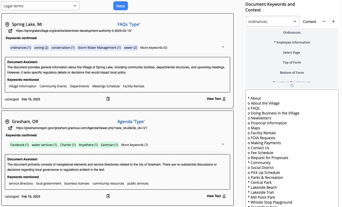The width and height of the screenshot is (342, 207).
Task: Click the zoning (2) keyword tag
Action: [41, 48]
